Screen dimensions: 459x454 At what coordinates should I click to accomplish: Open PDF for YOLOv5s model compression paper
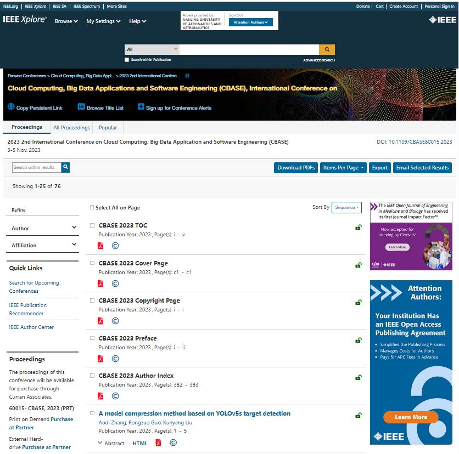tap(158, 442)
